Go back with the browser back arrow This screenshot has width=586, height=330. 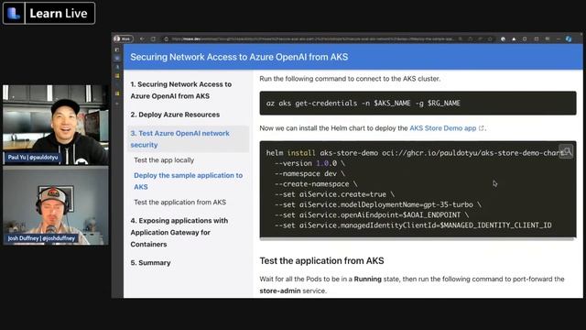pyautogui.click(x=142, y=38)
